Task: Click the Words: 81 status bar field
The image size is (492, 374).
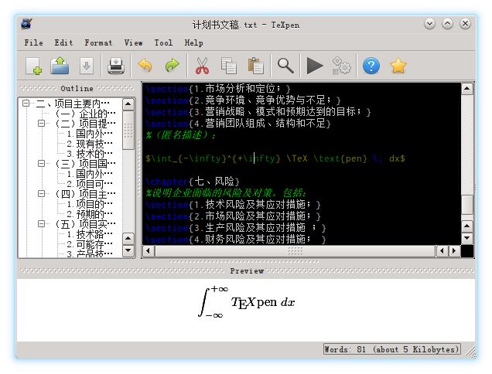Action: coord(392,349)
